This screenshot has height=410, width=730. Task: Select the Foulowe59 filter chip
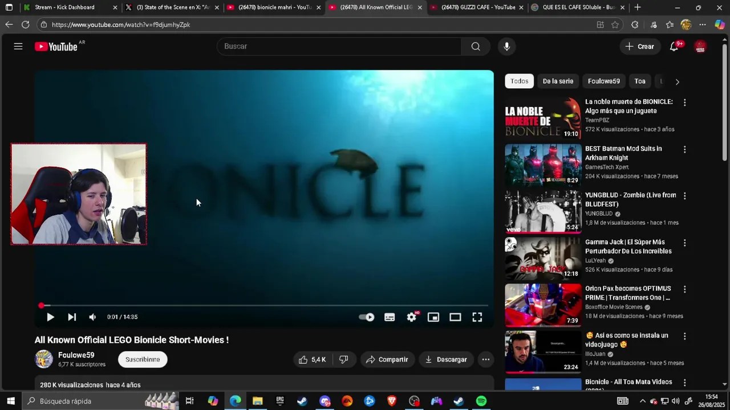[x=603, y=81]
